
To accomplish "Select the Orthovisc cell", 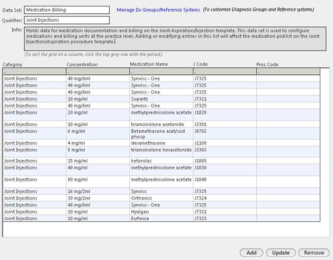I will pyautogui.click(x=161, y=198).
